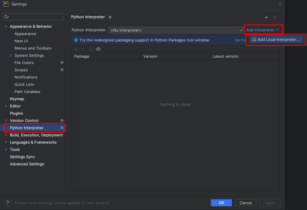Expand the Tools section
This screenshot has width=307, height=210.
coord(6,149)
